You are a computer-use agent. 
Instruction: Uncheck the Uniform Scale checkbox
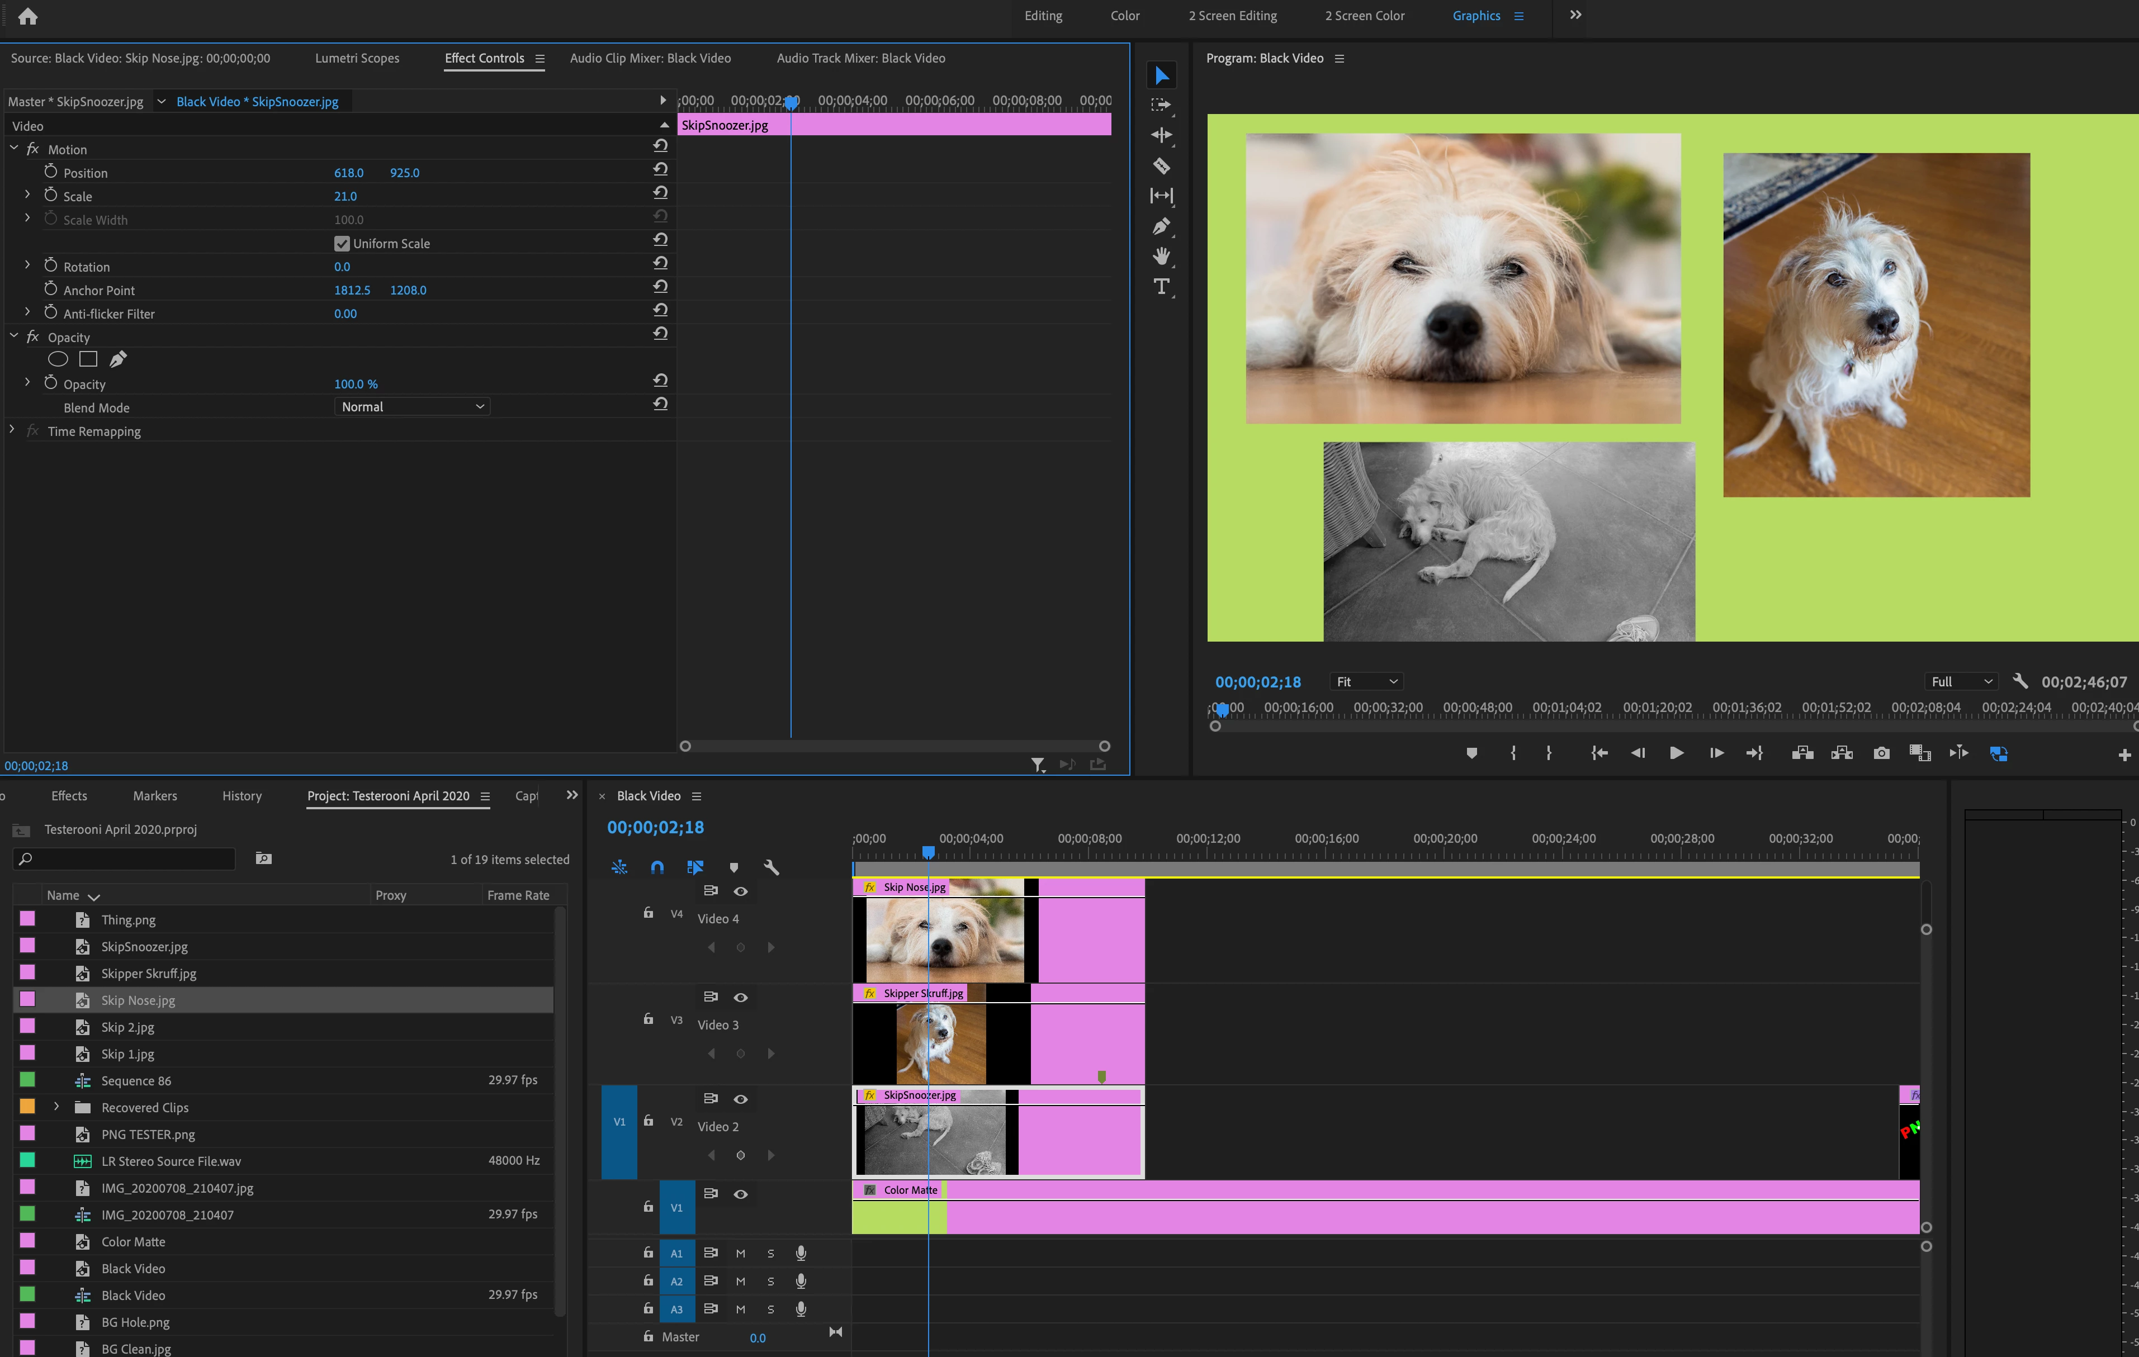pos(342,243)
